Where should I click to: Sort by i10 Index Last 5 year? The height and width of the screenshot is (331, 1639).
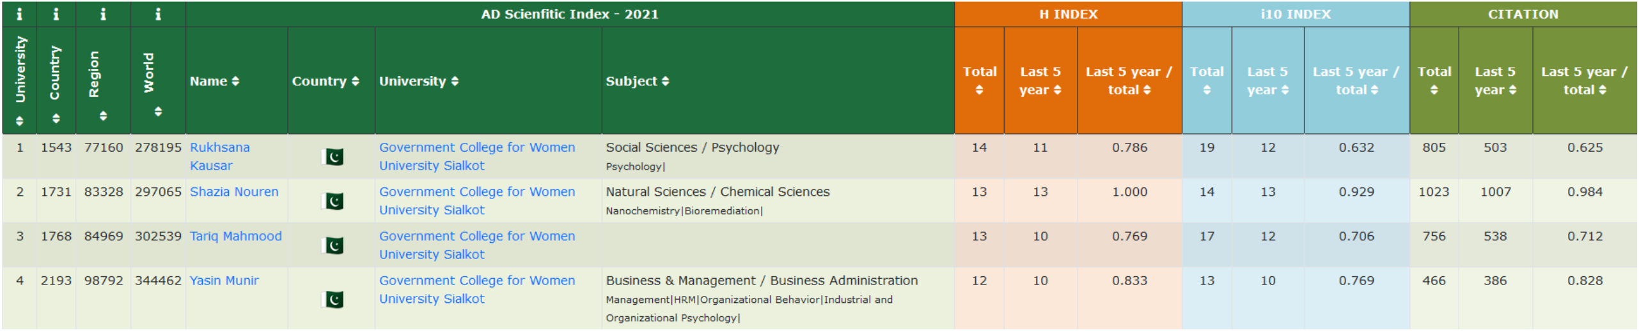pos(1267,81)
